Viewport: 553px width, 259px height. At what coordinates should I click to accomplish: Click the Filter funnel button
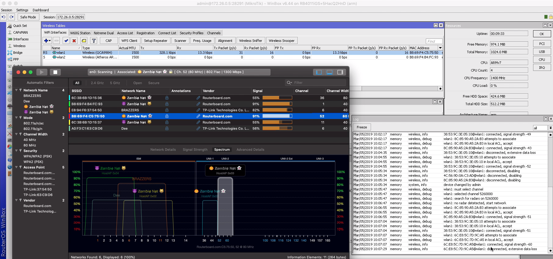coord(94,41)
